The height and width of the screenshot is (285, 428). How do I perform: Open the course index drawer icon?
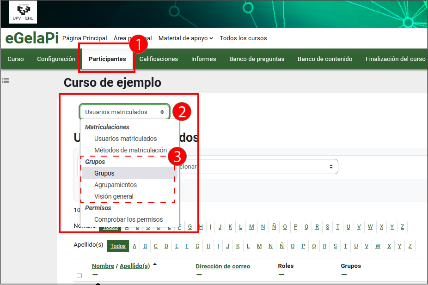[x=5, y=80]
